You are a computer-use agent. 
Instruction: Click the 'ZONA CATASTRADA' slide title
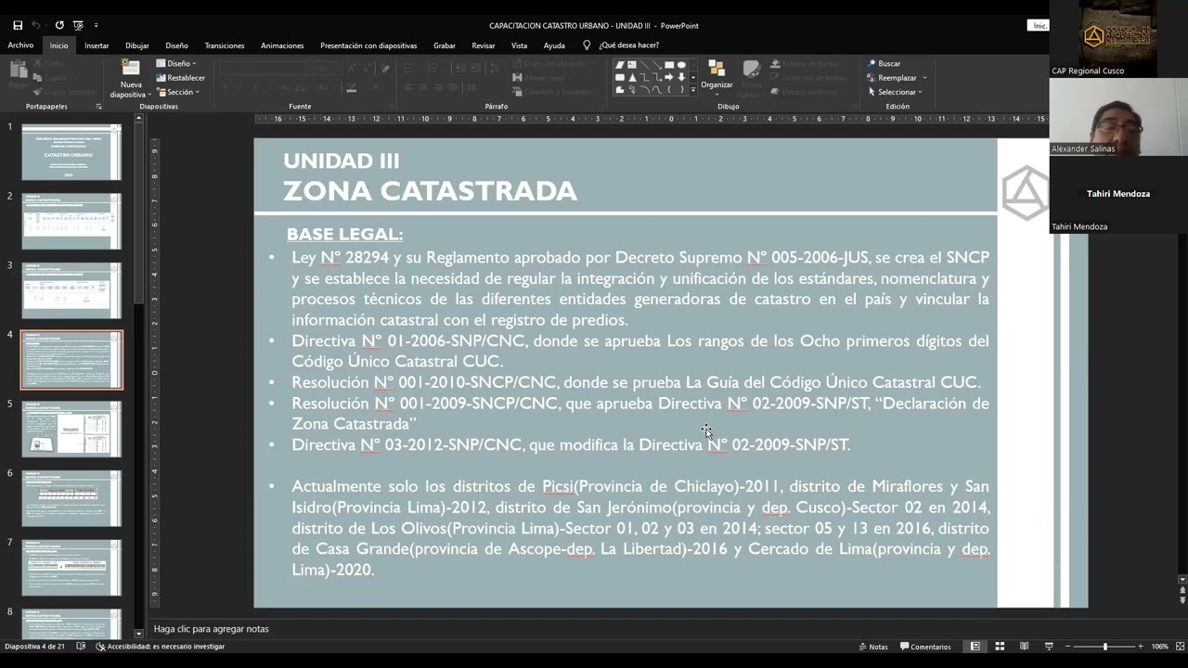430,190
